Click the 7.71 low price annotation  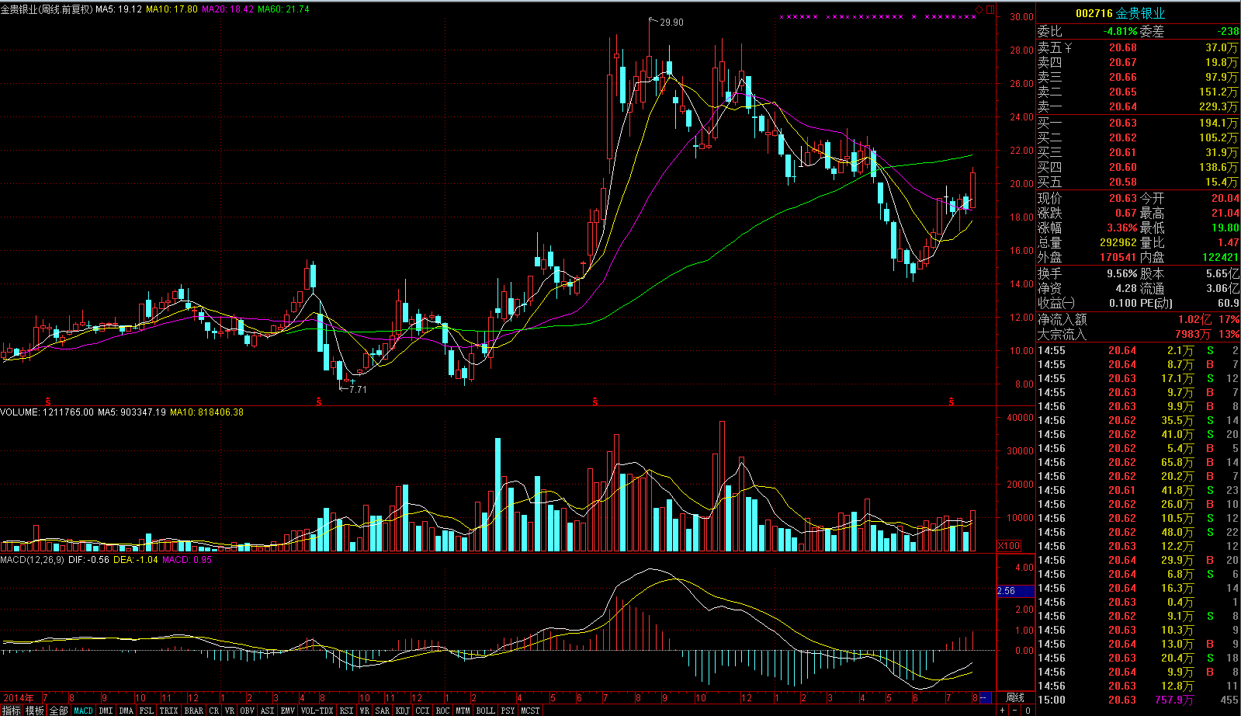(x=357, y=389)
